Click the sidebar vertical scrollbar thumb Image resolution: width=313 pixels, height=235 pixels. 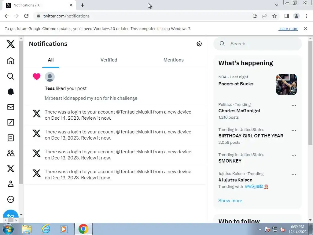click(x=21, y=112)
